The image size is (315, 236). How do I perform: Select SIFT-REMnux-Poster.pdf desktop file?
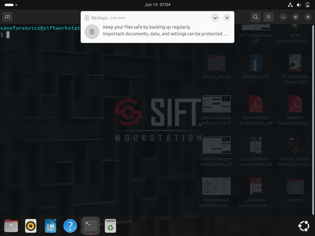[295, 69]
